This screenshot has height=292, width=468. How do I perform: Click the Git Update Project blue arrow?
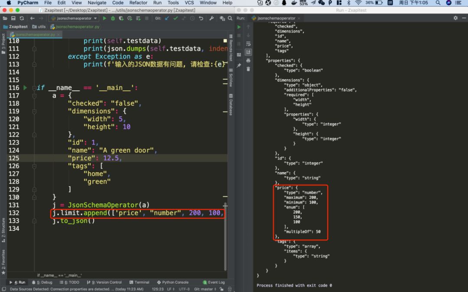(x=167, y=18)
